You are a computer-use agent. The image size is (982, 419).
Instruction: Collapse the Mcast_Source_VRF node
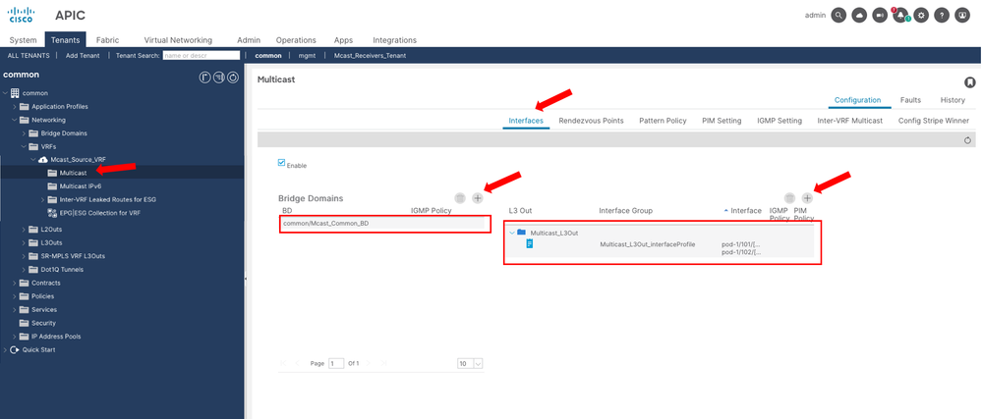[33, 160]
